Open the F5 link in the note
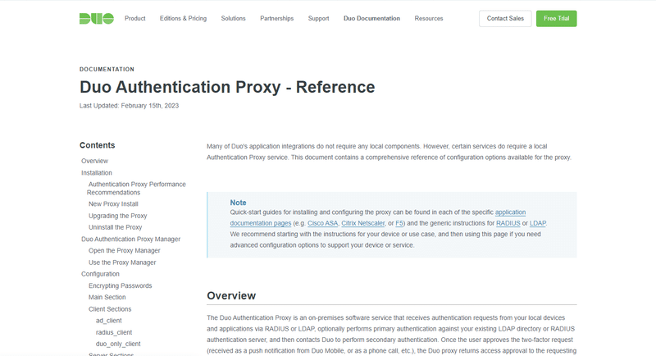656x356 pixels. click(x=399, y=223)
